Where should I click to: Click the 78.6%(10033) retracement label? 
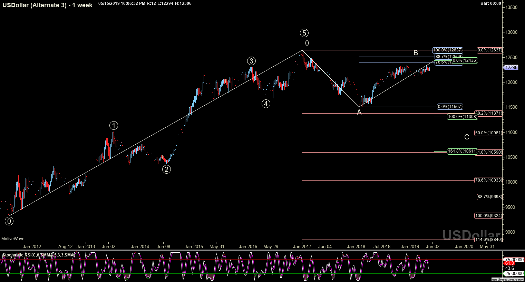488,180
